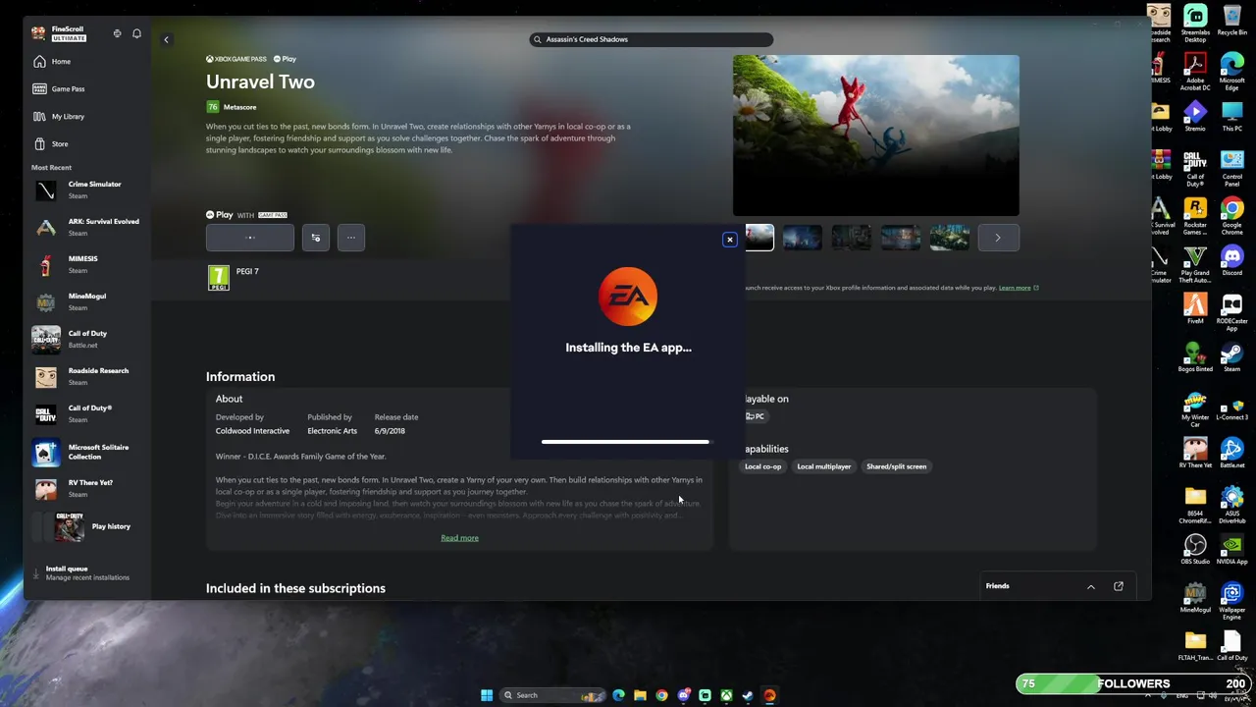
Task: Open the notifications bell in Xbox app
Action: tap(136, 33)
